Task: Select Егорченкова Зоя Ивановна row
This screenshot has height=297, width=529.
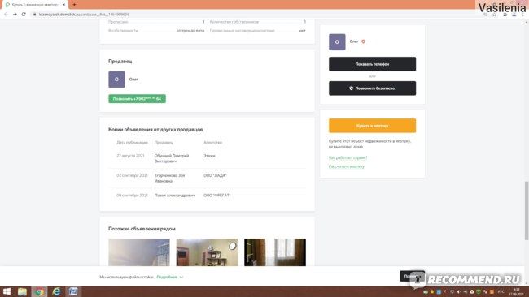Action: pyautogui.click(x=208, y=178)
